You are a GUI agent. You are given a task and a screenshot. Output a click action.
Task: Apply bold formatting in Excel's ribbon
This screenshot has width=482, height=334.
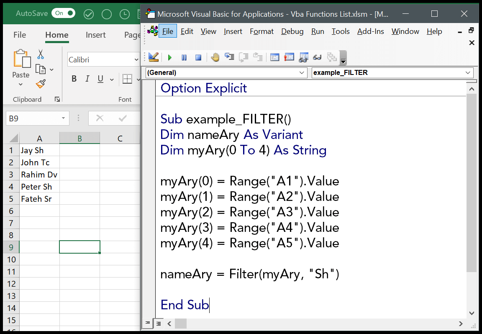(x=74, y=78)
